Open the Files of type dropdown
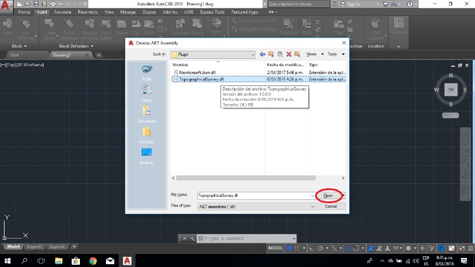 [256, 206]
